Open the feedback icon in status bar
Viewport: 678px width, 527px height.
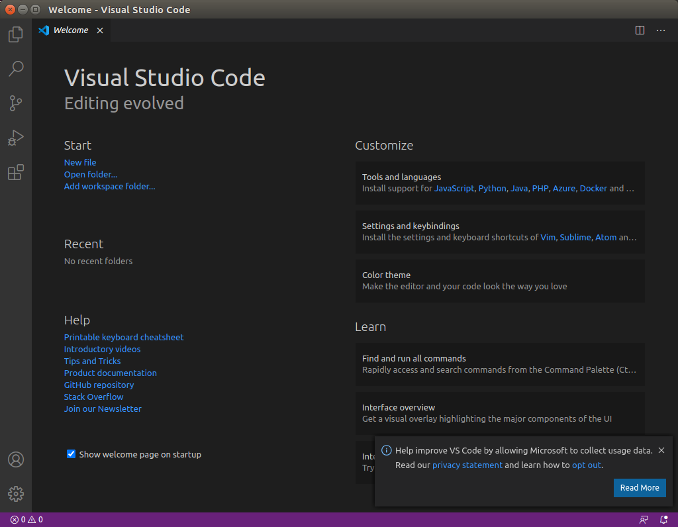(644, 520)
